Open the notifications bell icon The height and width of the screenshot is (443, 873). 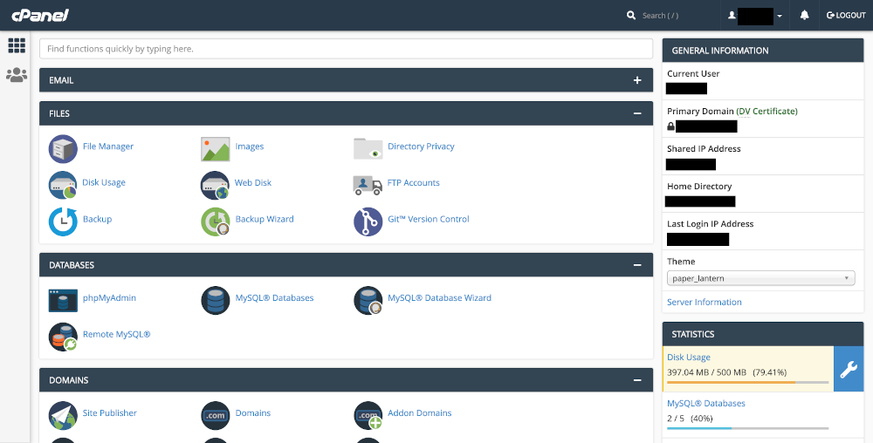pyautogui.click(x=804, y=16)
